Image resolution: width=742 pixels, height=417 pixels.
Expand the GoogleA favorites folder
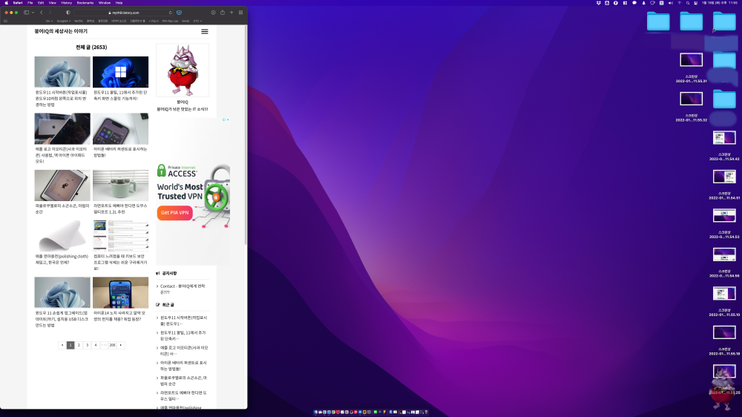(63, 21)
